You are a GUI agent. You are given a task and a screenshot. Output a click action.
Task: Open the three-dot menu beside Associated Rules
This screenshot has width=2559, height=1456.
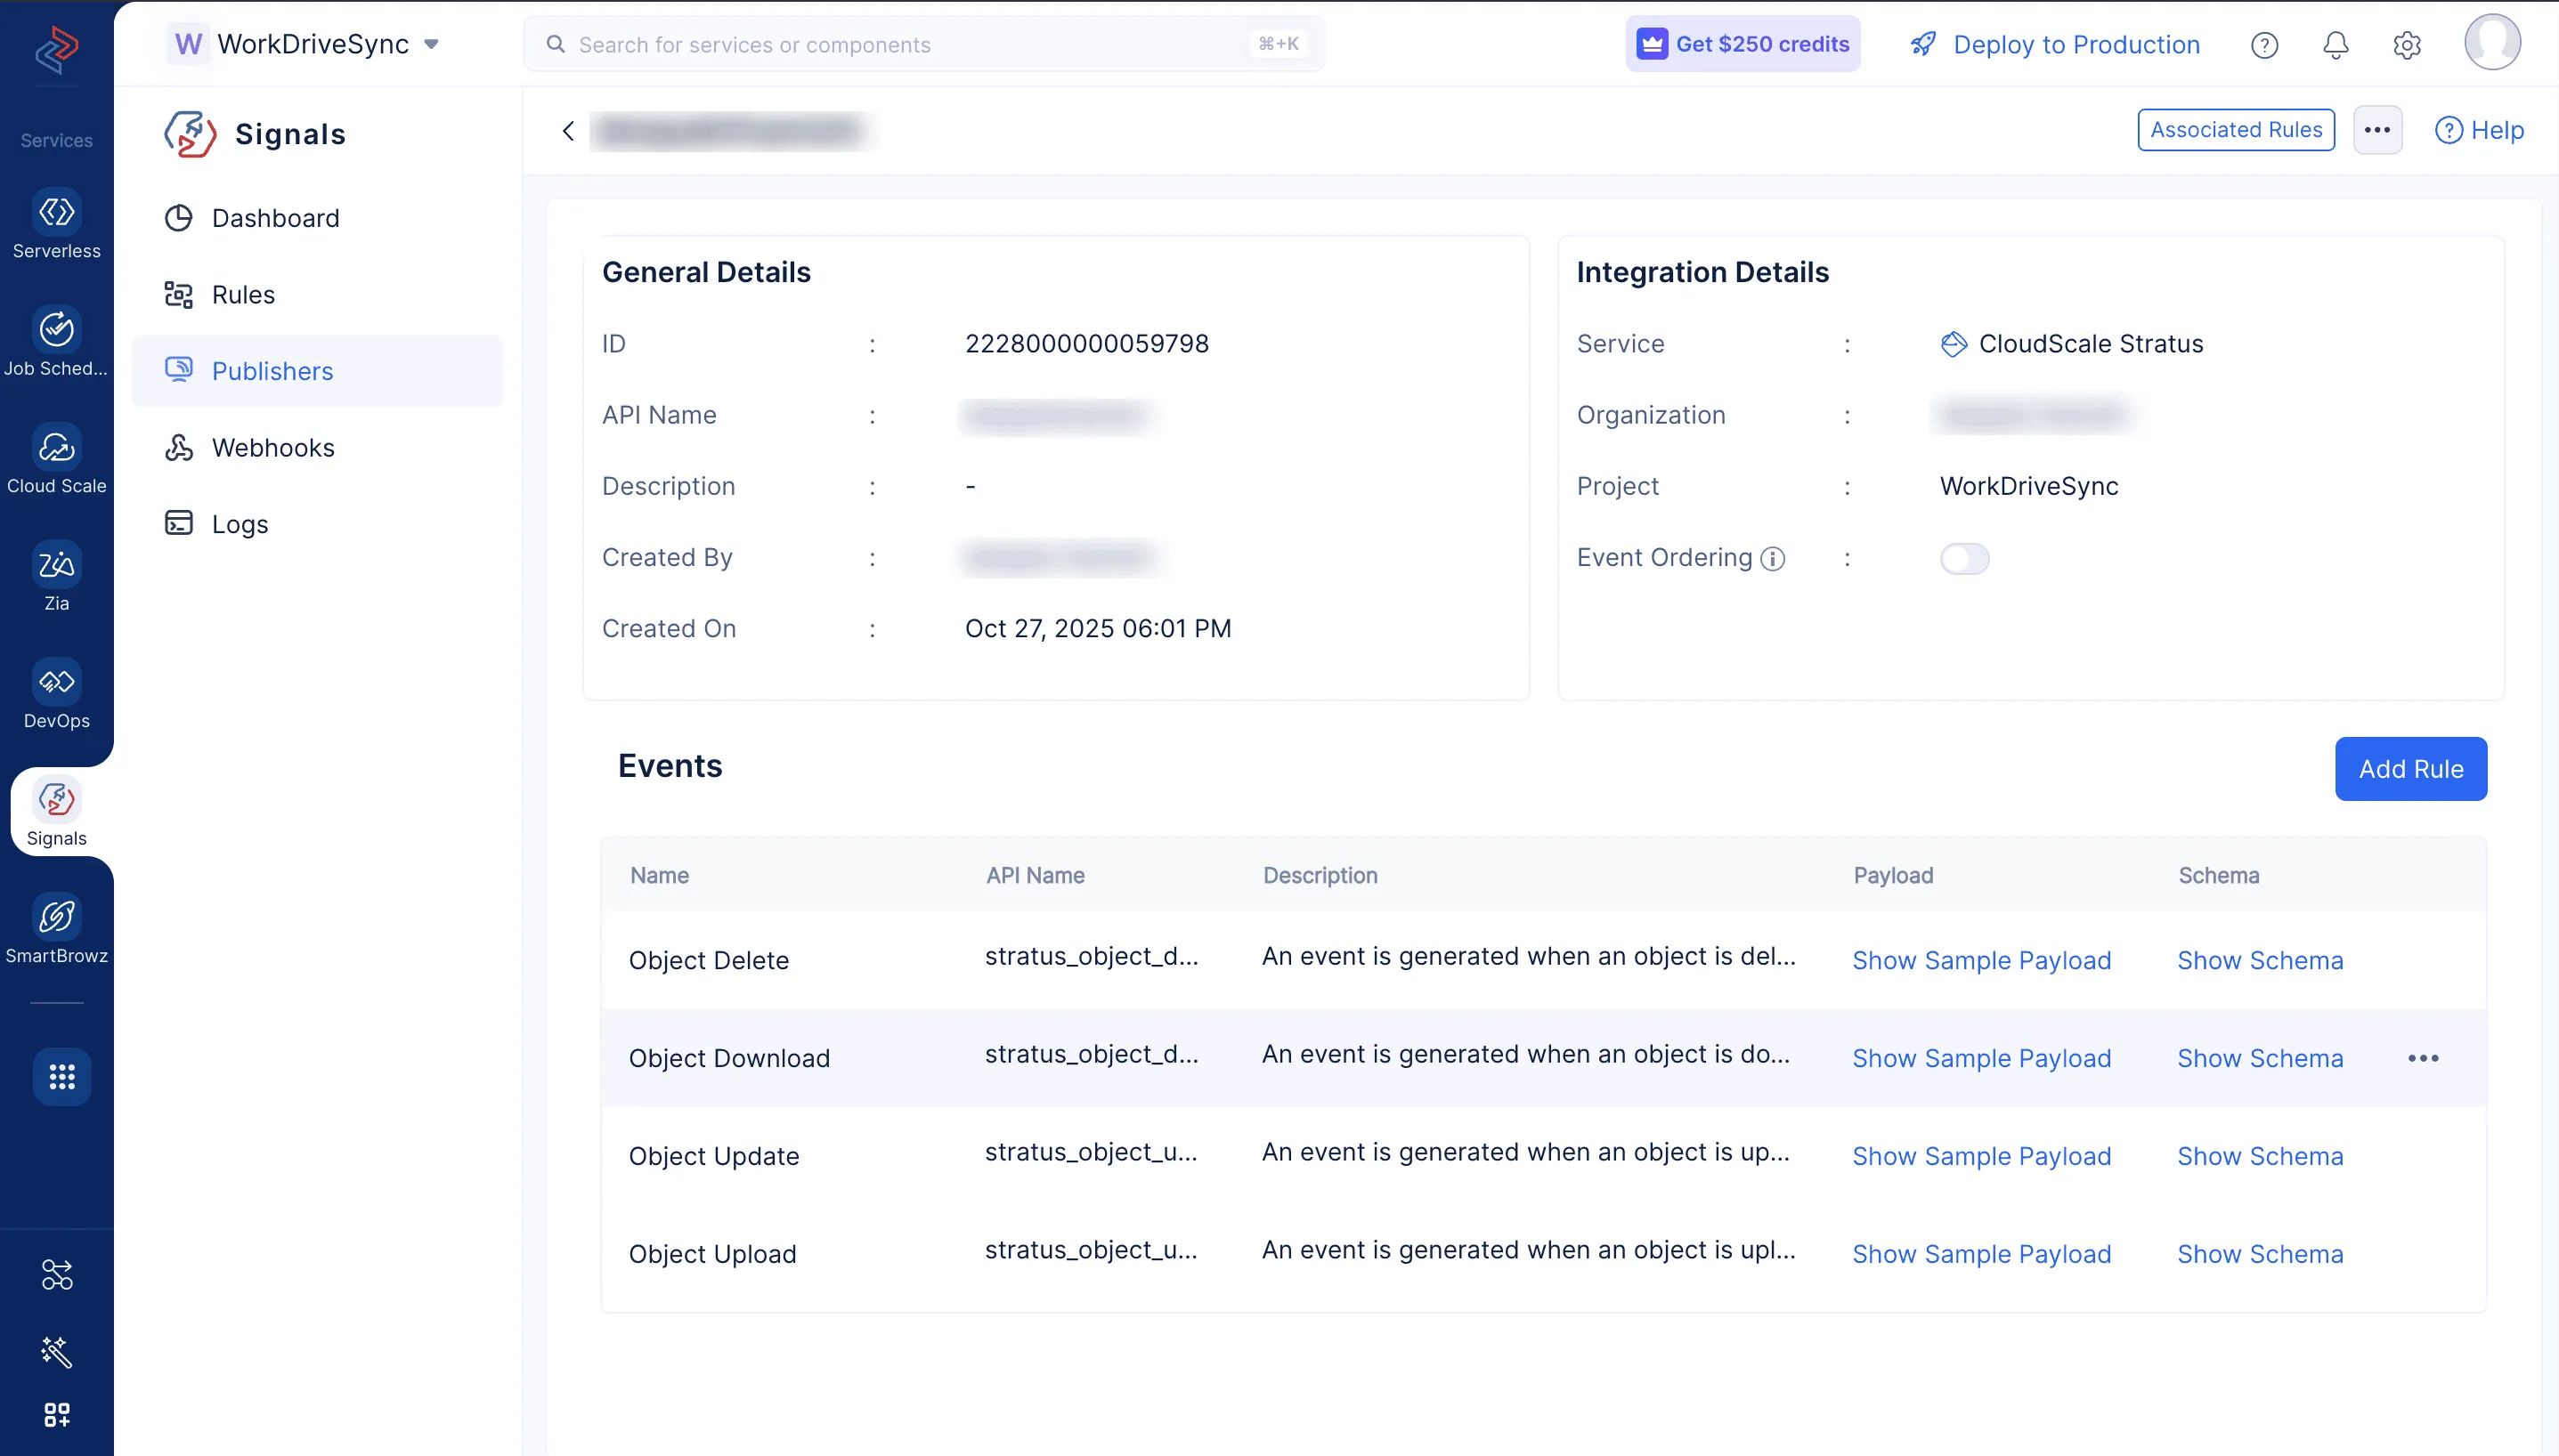click(x=2377, y=130)
